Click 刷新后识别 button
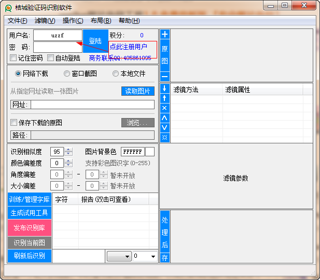This screenshot has width=320, height=280. point(30,256)
